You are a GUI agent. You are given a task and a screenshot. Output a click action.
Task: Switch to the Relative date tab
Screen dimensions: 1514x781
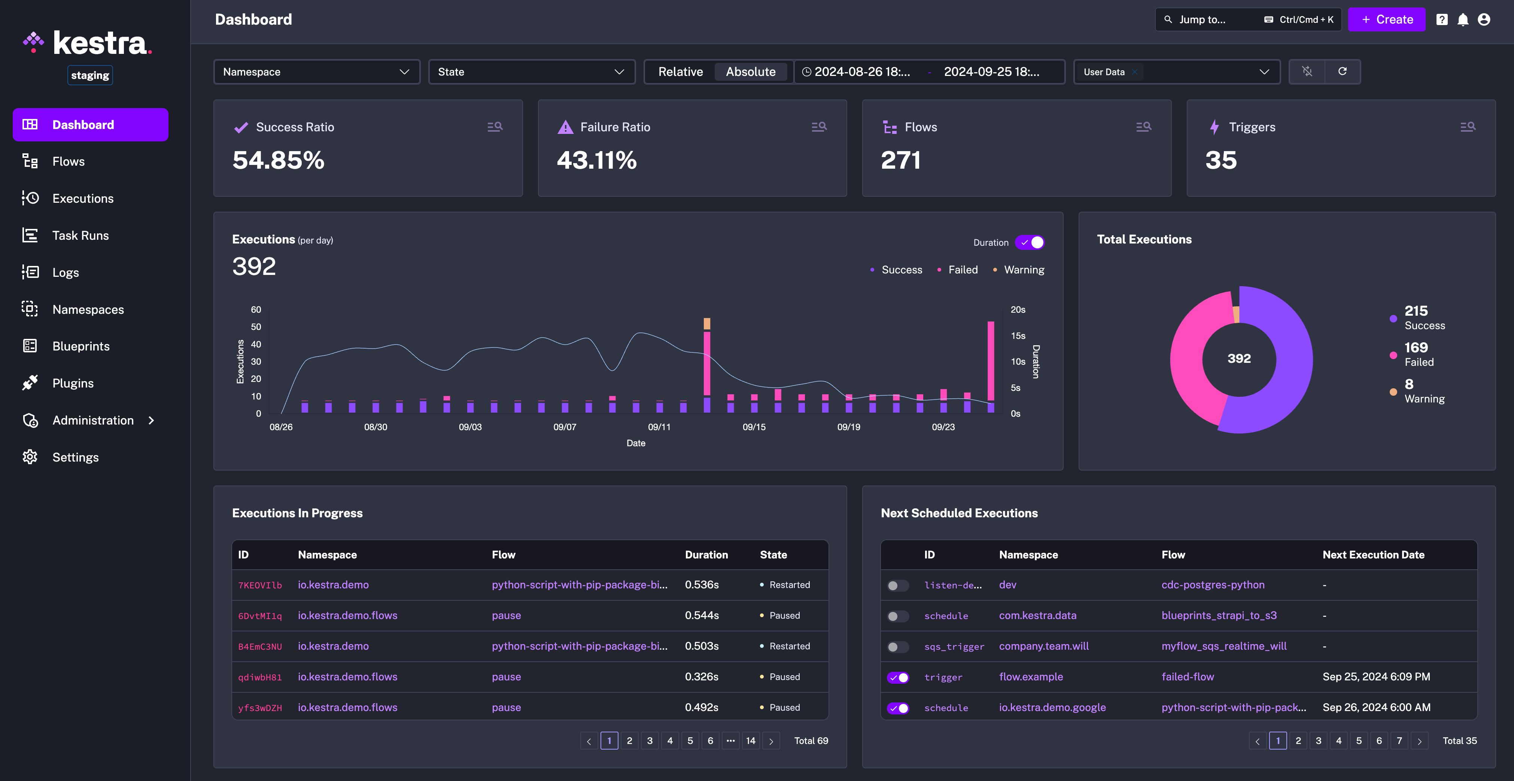(680, 72)
